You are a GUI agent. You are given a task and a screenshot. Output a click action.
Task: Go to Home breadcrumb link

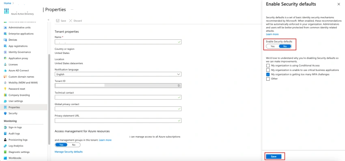(7, 3)
